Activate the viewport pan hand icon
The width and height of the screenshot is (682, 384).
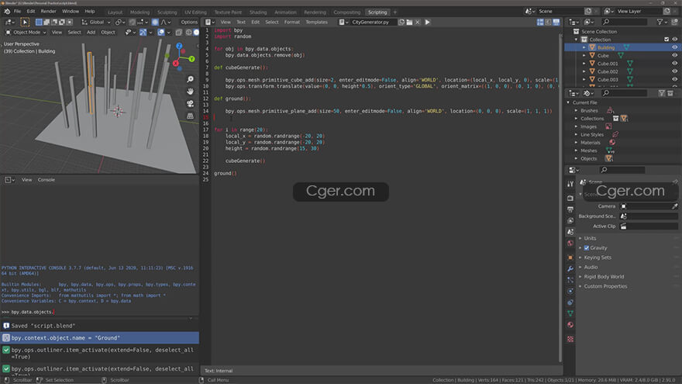(190, 92)
